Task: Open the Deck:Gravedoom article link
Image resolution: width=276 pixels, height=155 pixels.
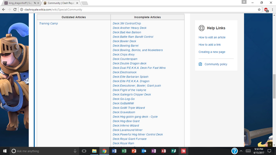Action: (124, 112)
